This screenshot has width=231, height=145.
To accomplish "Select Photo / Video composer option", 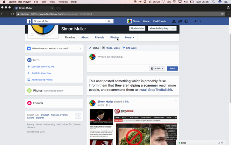I will 111,48.
